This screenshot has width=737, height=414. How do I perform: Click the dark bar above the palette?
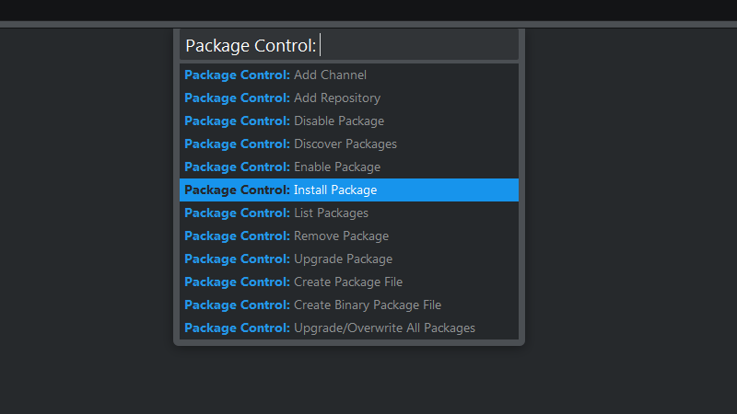[x=368, y=9]
